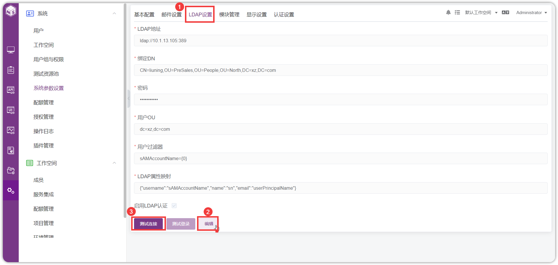Image resolution: width=558 pixels, height=265 pixels.
Task: Open the report statistics sidebar icon
Action: coord(11,150)
